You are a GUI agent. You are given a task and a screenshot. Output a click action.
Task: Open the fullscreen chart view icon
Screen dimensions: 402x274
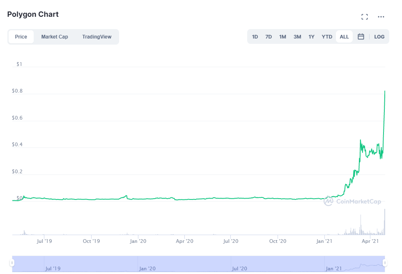365,17
